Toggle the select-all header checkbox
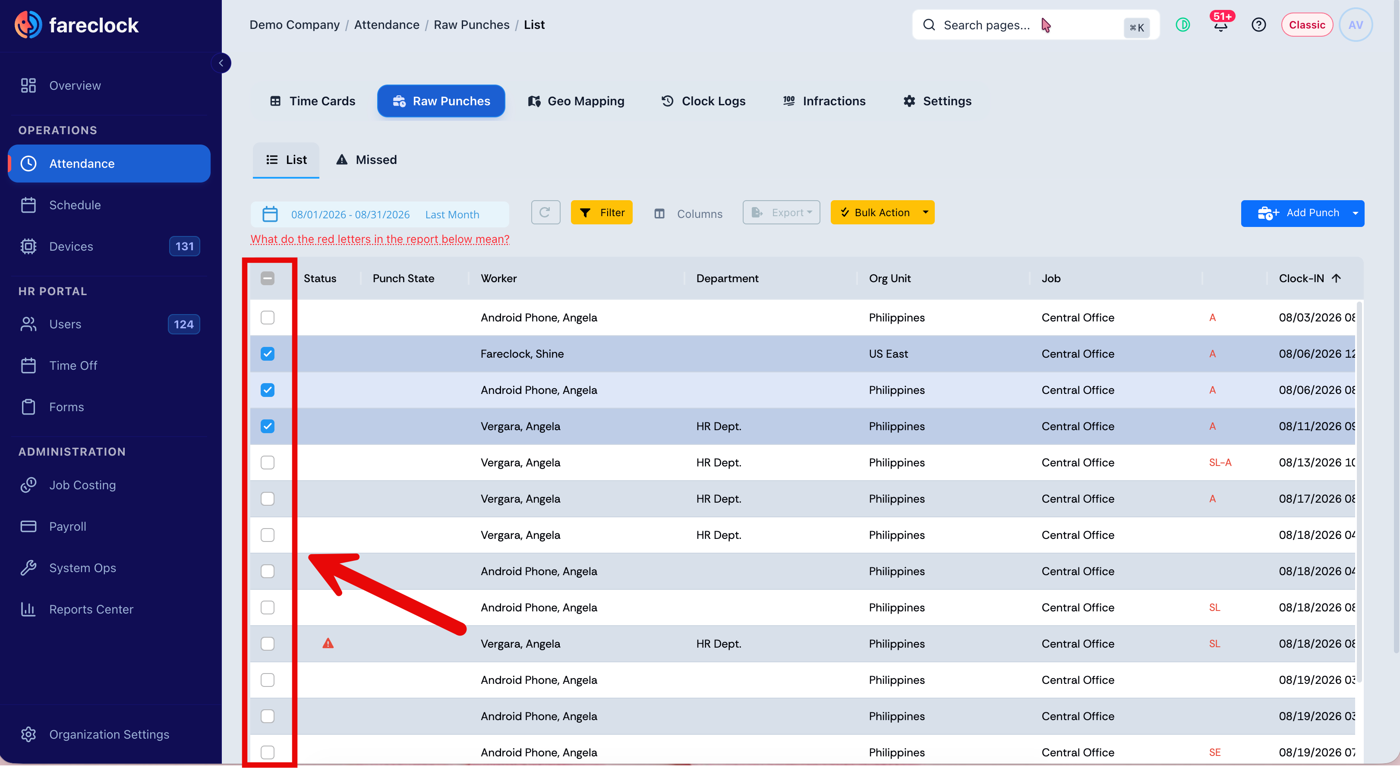This screenshot has height=768, width=1400. coord(268,278)
